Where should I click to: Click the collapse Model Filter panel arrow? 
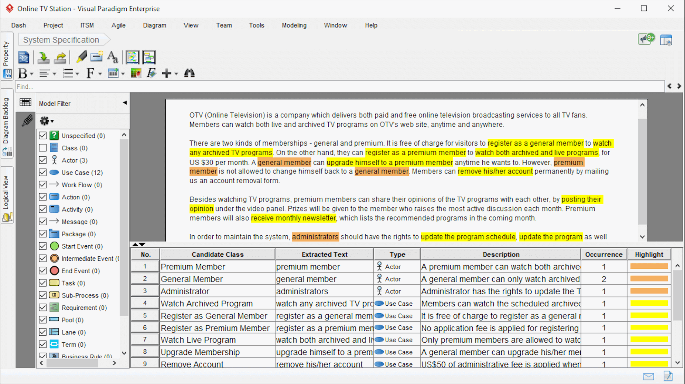click(124, 103)
